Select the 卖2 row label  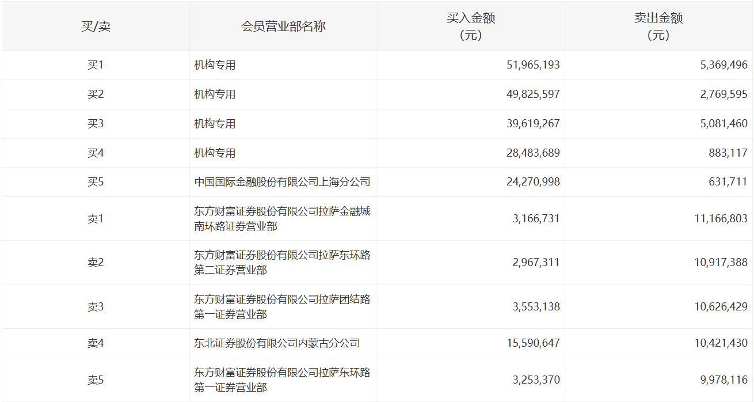[x=96, y=263]
